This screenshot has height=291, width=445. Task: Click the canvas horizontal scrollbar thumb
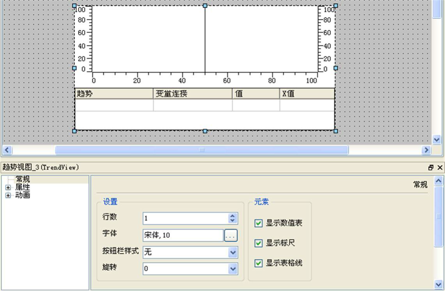click(x=201, y=150)
